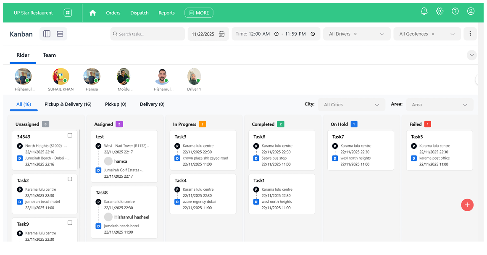Click the help question mark icon
Screen dimensions: 487x255
[455, 11]
